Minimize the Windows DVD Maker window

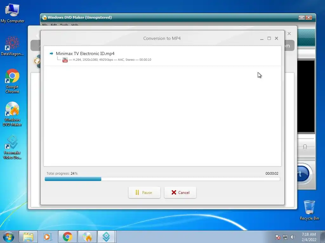(302, 18)
